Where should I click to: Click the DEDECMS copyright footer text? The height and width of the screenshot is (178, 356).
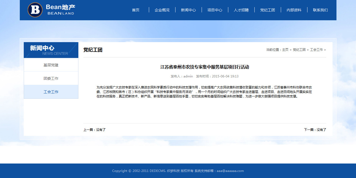pyautogui.click(x=178, y=171)
